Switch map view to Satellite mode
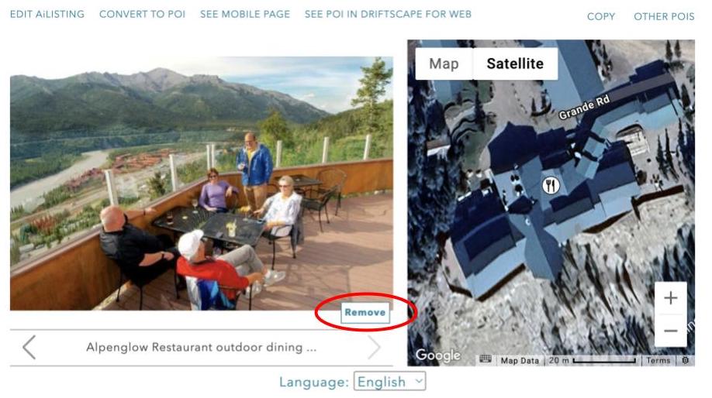The width and height of the screenshot is (712, 398). [515, 63]
